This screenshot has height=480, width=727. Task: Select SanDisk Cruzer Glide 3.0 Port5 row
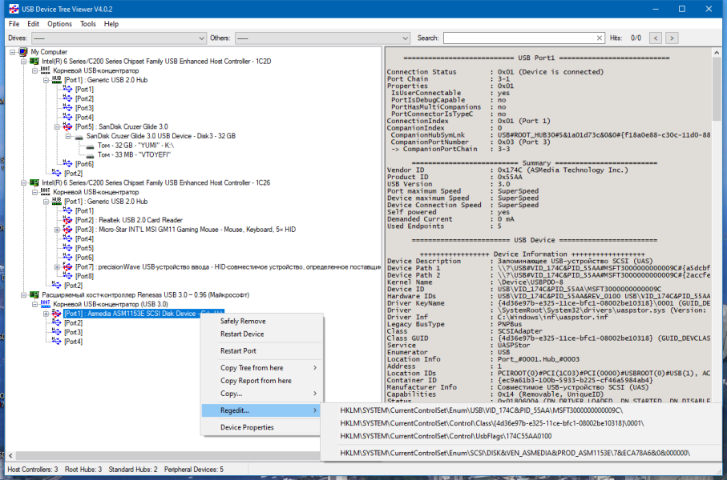tap(122, 127)
